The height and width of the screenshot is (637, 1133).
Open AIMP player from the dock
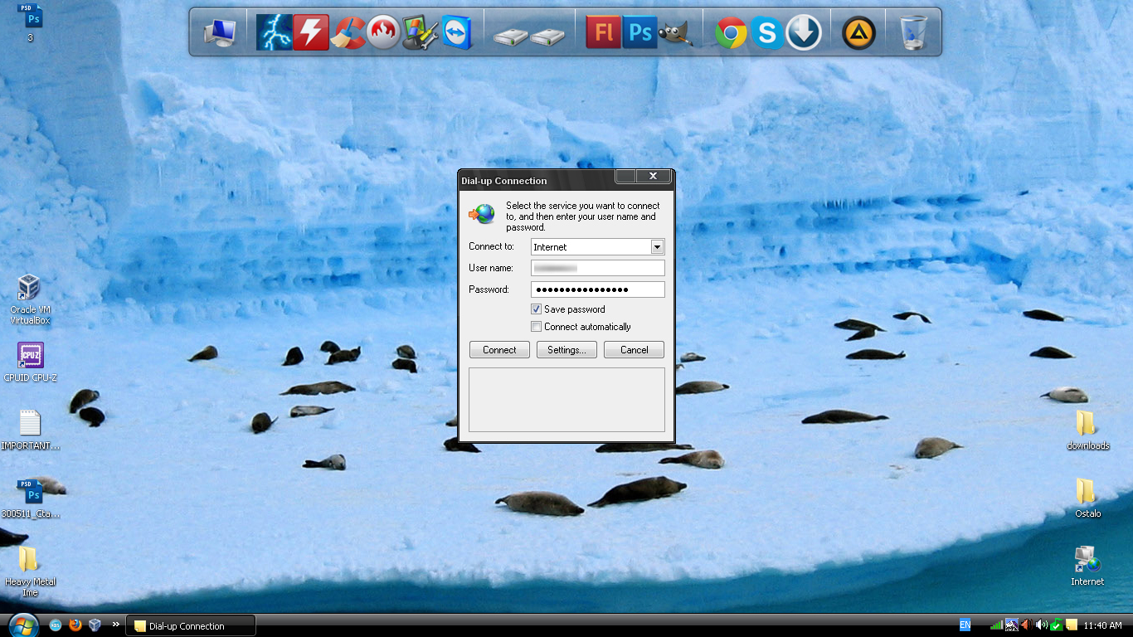click(858, 33)
